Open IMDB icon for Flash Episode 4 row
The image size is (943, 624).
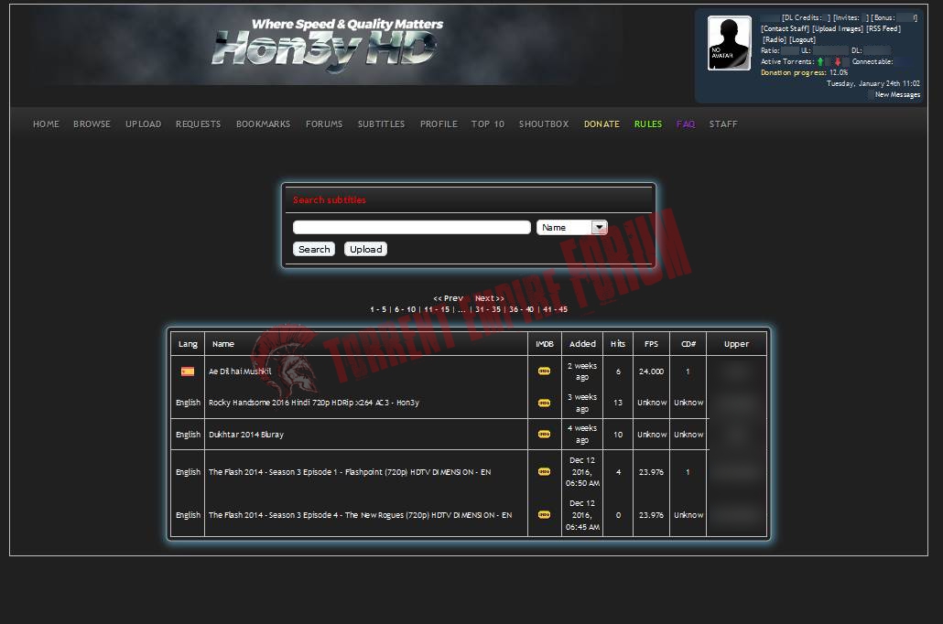(544, 514)
